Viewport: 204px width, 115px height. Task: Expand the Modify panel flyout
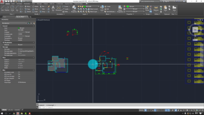[x=37, y=14]
